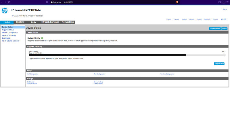The height and width of the screenshot is (118, 230).
Task: Click the Supplies Detail button
Action: point(219,64)
